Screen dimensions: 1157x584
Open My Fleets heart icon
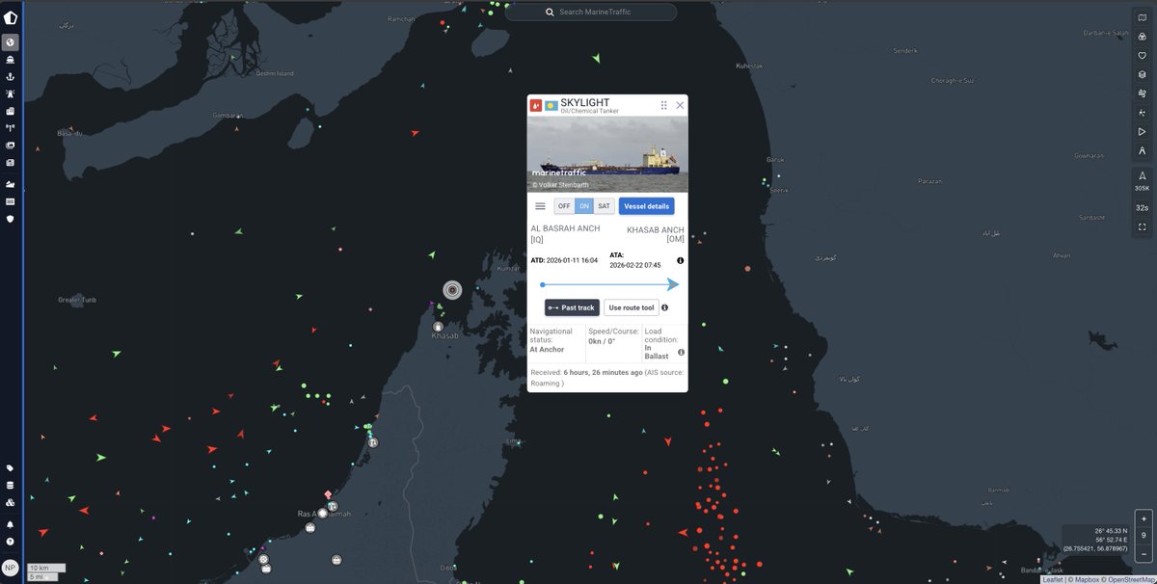(x=1143, y=55)
